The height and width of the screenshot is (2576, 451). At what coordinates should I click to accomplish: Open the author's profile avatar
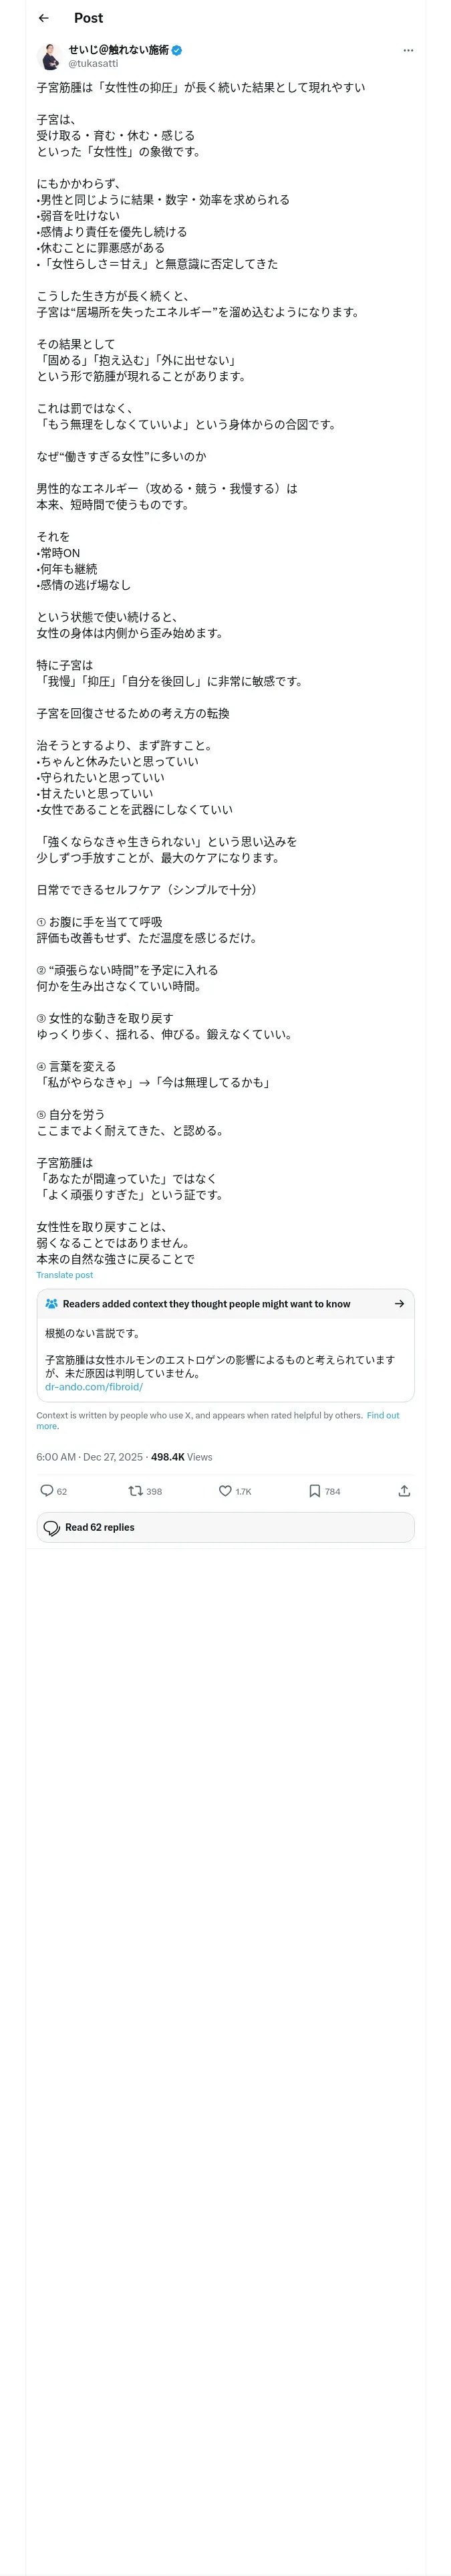click(x=50, y=56)
